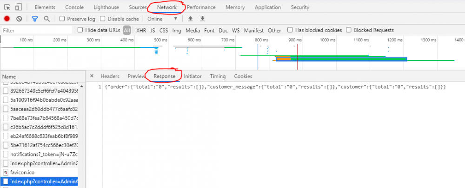Viewport: 465px width, 188px height.
Task: Open the Elements panel tab
Action: click(x=45, y=7)
